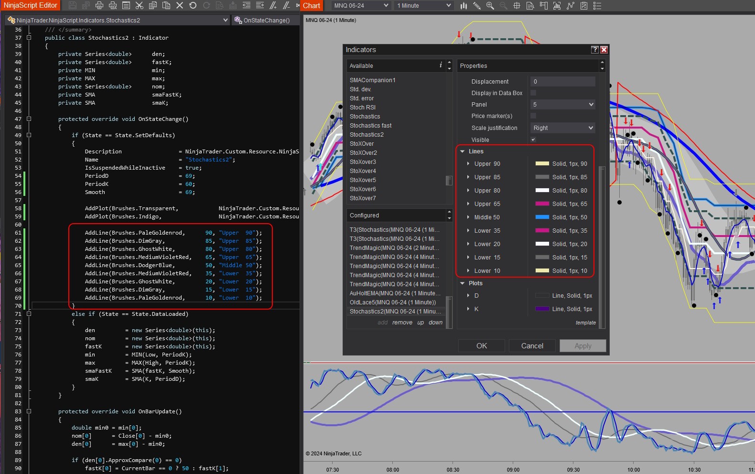Click the Middle 50 blue color swatch
Screen dimensions: 755x474
pos(542,217)
